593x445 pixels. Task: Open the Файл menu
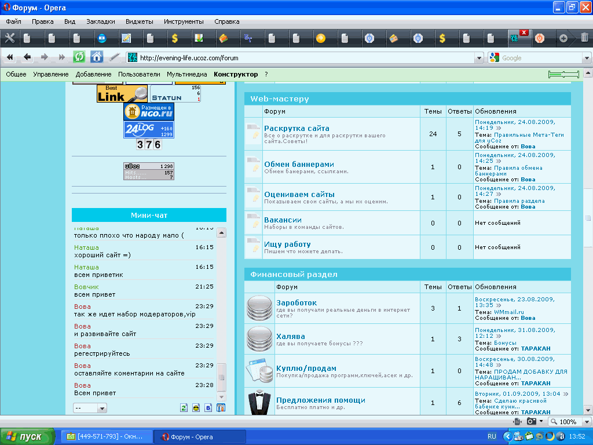click(x=13, y=21)
